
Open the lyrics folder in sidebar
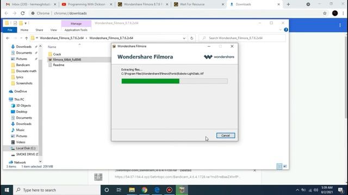pos(20,77)
